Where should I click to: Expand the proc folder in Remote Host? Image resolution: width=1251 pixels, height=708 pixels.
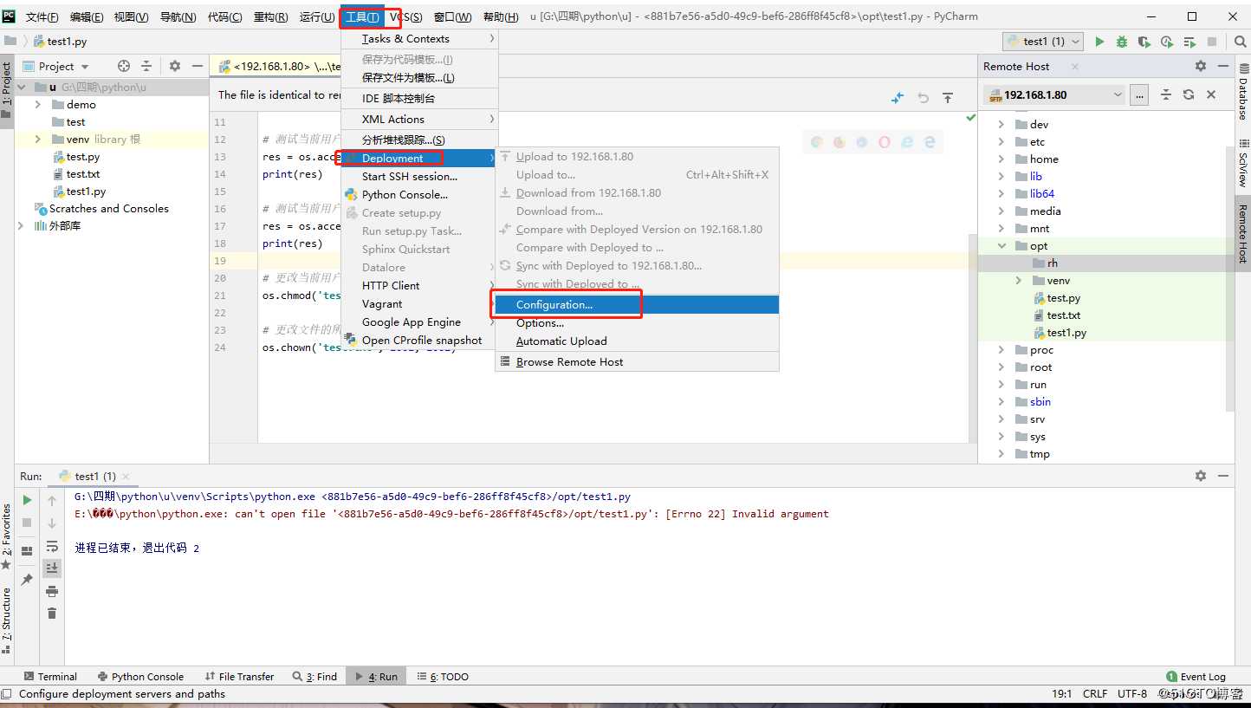[1001, 350]
